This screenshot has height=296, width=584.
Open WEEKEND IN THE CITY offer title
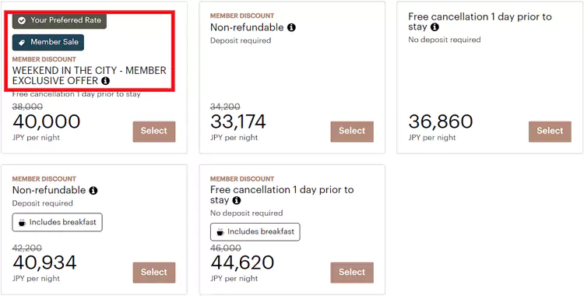pyautogui.click(x=90, y=76)
